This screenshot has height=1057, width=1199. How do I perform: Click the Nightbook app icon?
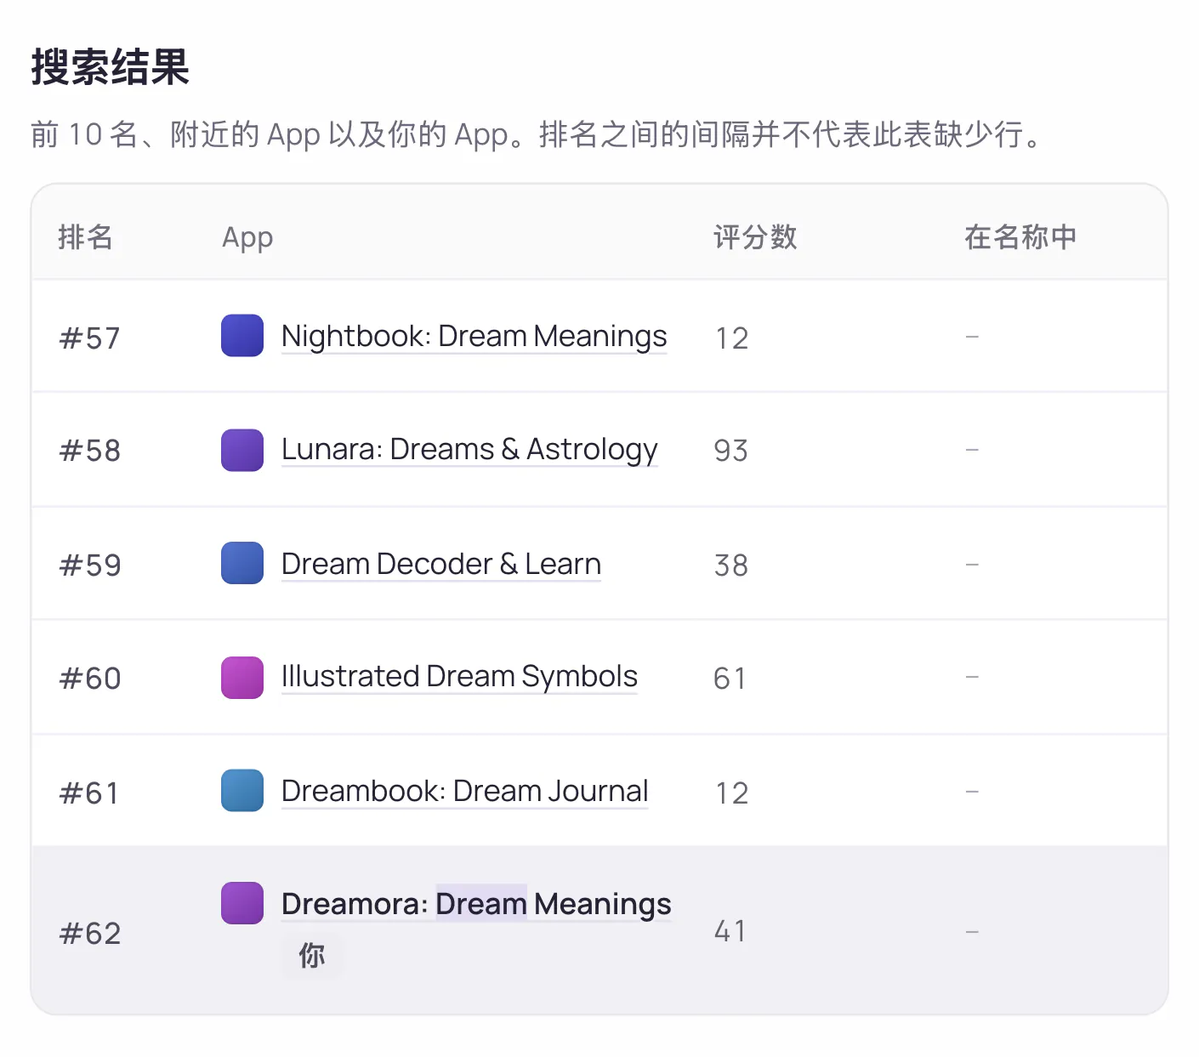point(242,335)
